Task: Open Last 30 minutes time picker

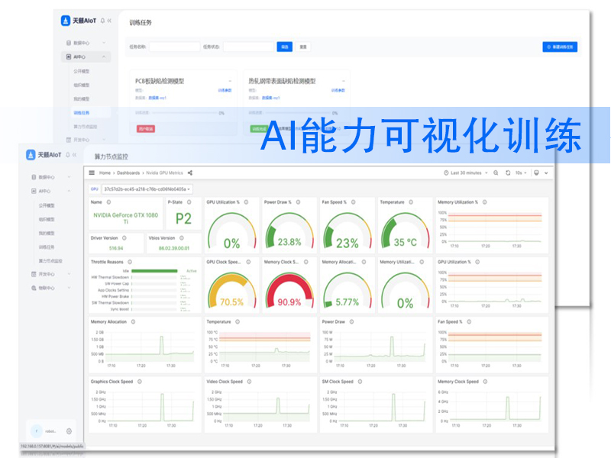Action: click(466, 173)
